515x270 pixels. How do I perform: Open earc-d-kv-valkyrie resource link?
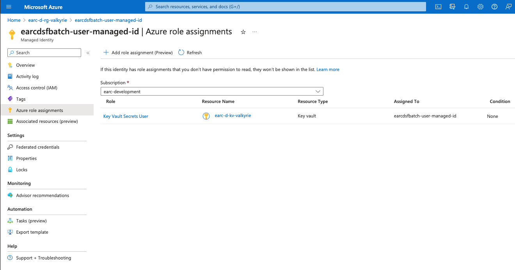(x=233, y=115)
